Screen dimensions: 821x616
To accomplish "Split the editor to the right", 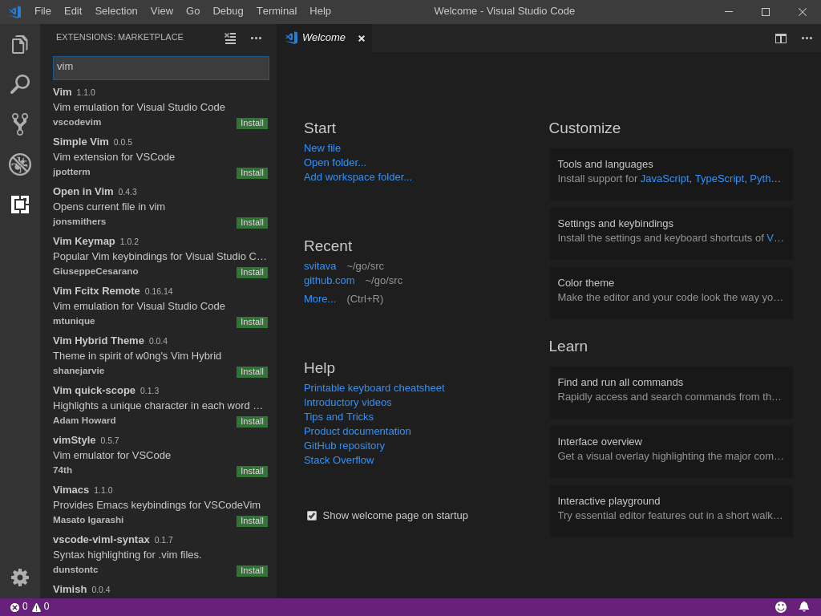I will point(781,38).
